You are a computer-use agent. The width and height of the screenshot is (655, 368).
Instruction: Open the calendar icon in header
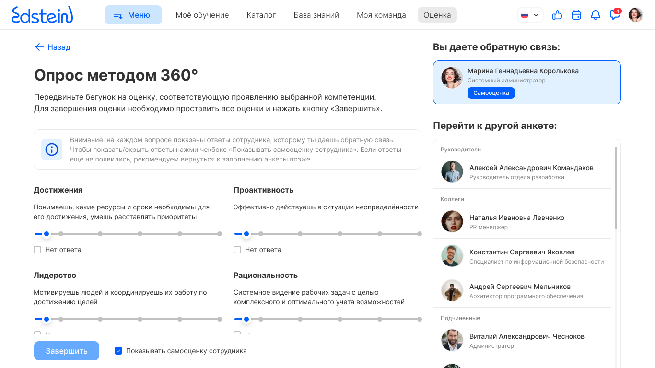coord(576,15)
